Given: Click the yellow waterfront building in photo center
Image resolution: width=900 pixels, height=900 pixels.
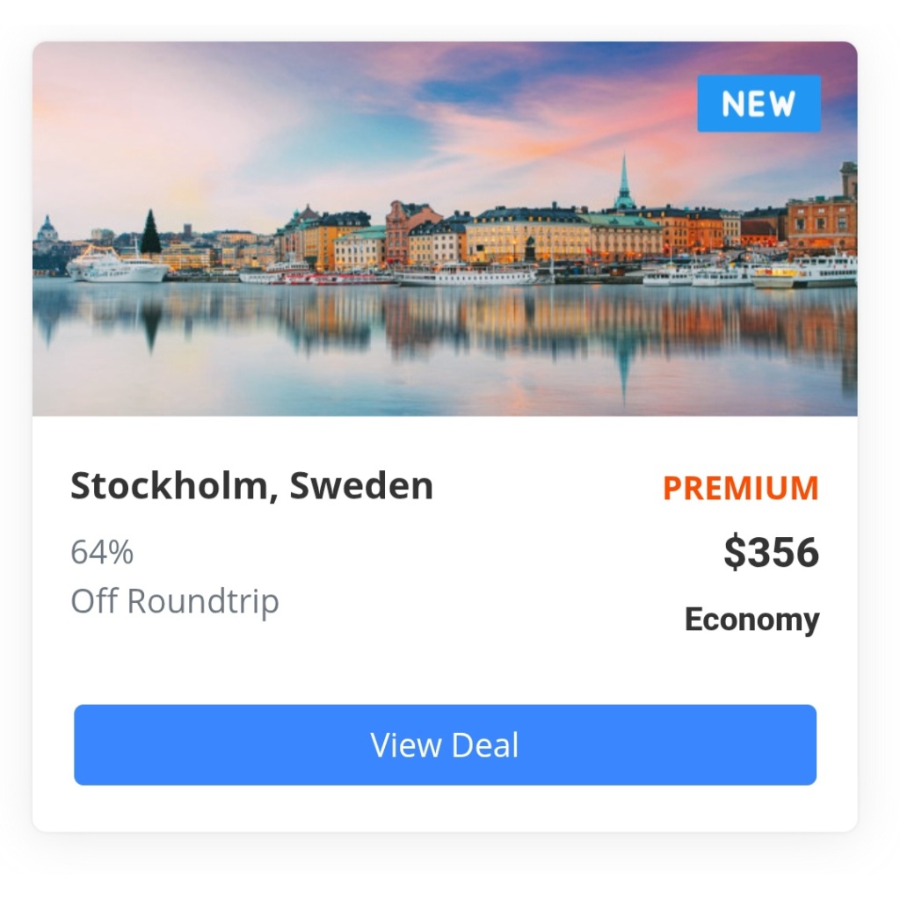Looking at the screenshot, I should point(527,236).
